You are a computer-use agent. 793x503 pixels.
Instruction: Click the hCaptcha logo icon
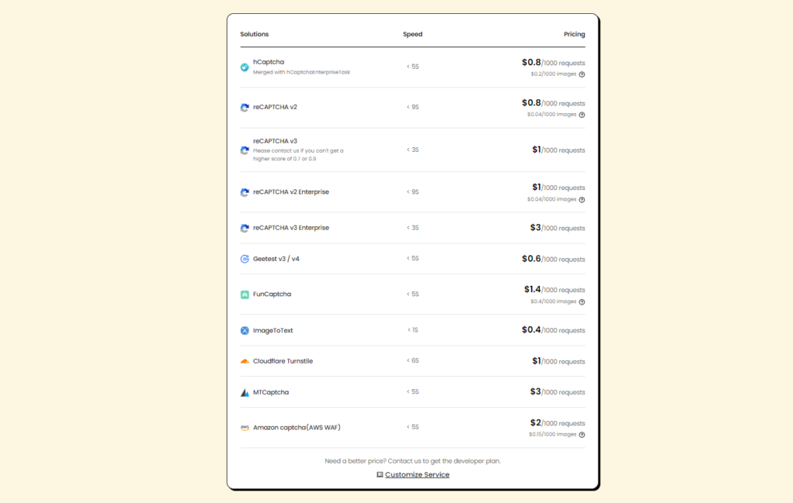[x=245, y=67]
